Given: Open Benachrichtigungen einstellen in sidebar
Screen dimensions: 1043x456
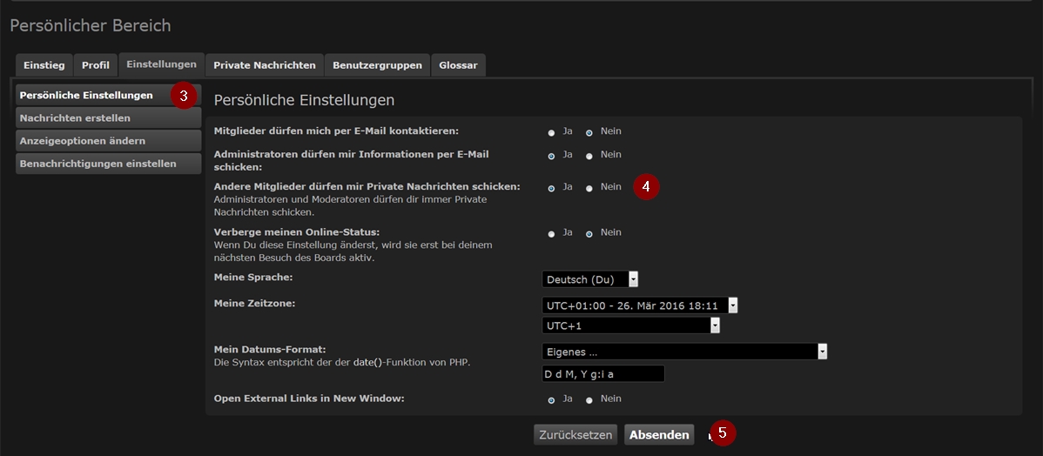Looking at the screenshot, I should (x=109, y=164).
